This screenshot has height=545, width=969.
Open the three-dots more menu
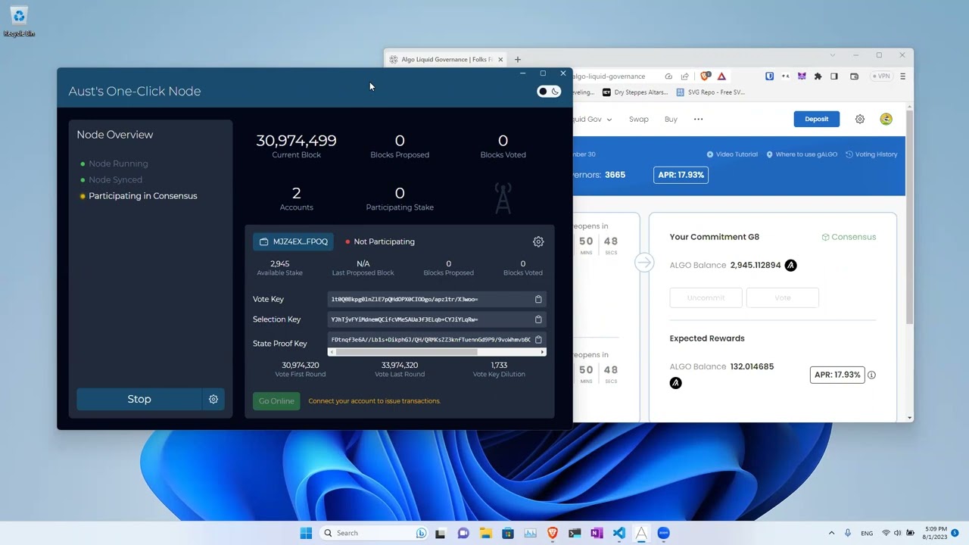(x=698, y=119)
